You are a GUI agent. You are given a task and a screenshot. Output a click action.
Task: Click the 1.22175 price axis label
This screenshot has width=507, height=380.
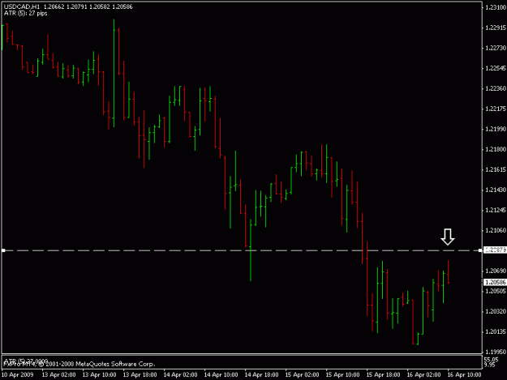click(496, 109)
